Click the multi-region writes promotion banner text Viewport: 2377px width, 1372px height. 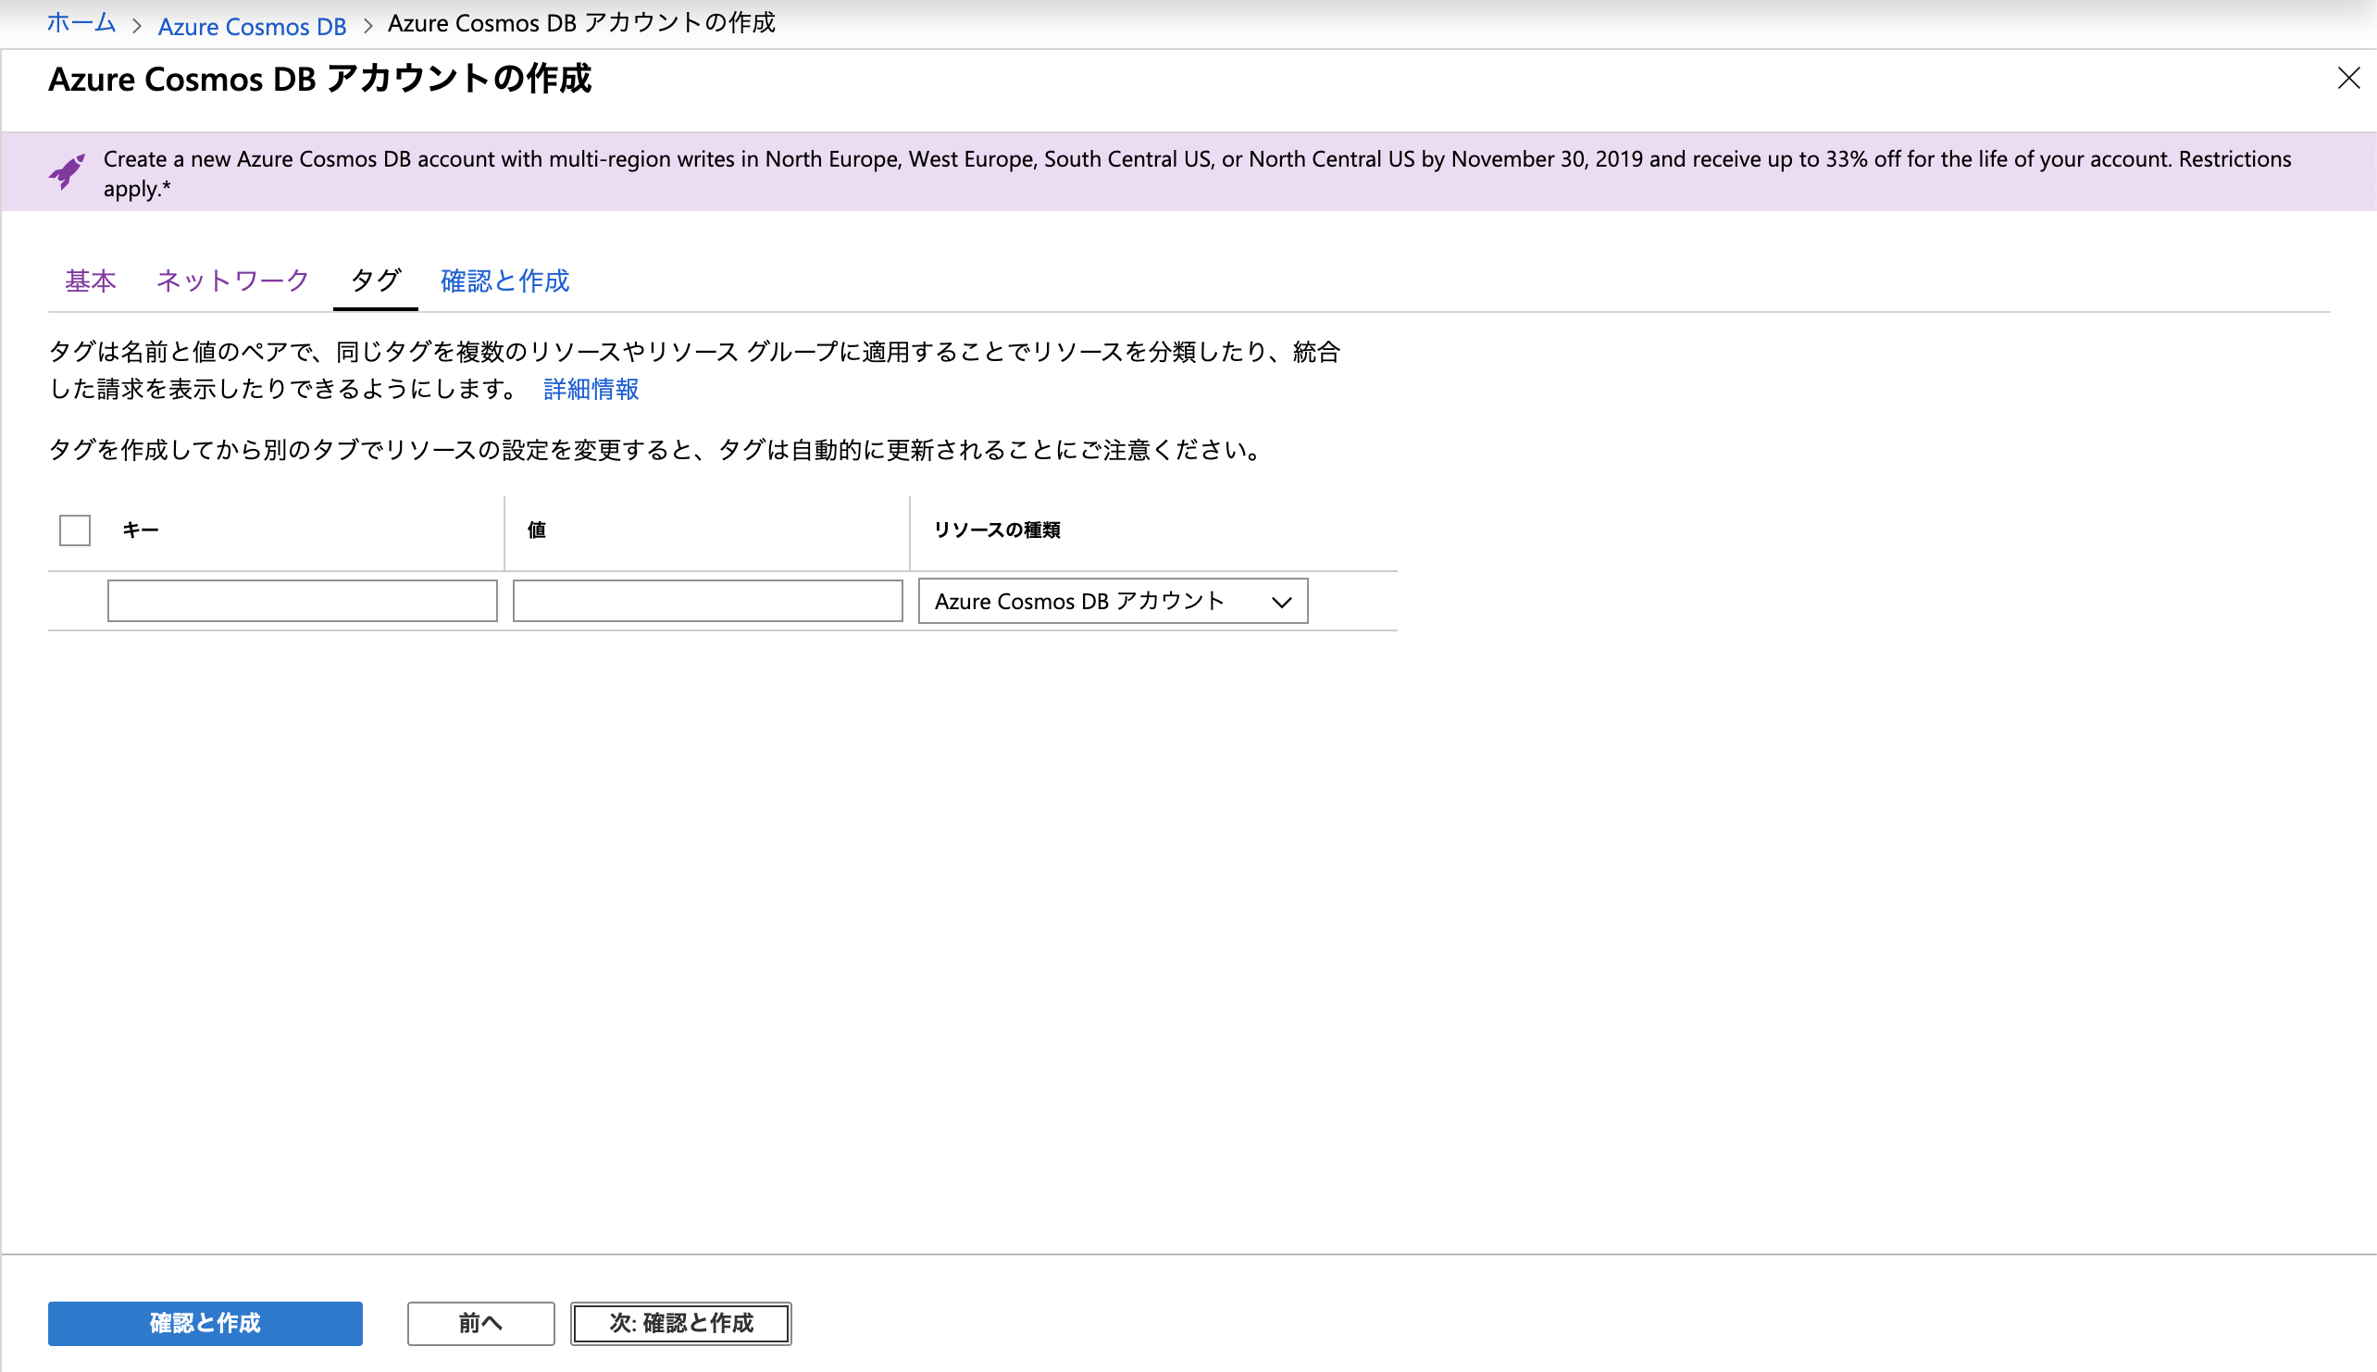(x=1197, y=173)
